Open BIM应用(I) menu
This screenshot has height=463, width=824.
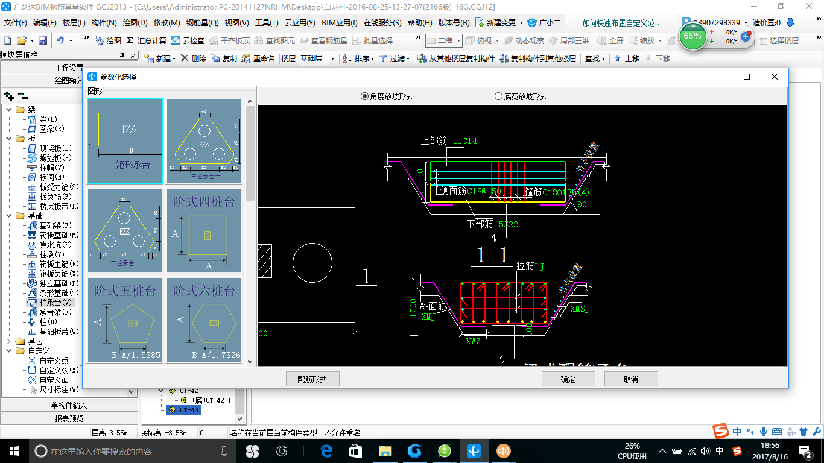pyautogui.click(x=340, y=23)
